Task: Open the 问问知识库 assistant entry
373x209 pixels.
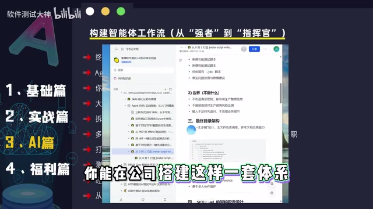Action: [122, 78]
